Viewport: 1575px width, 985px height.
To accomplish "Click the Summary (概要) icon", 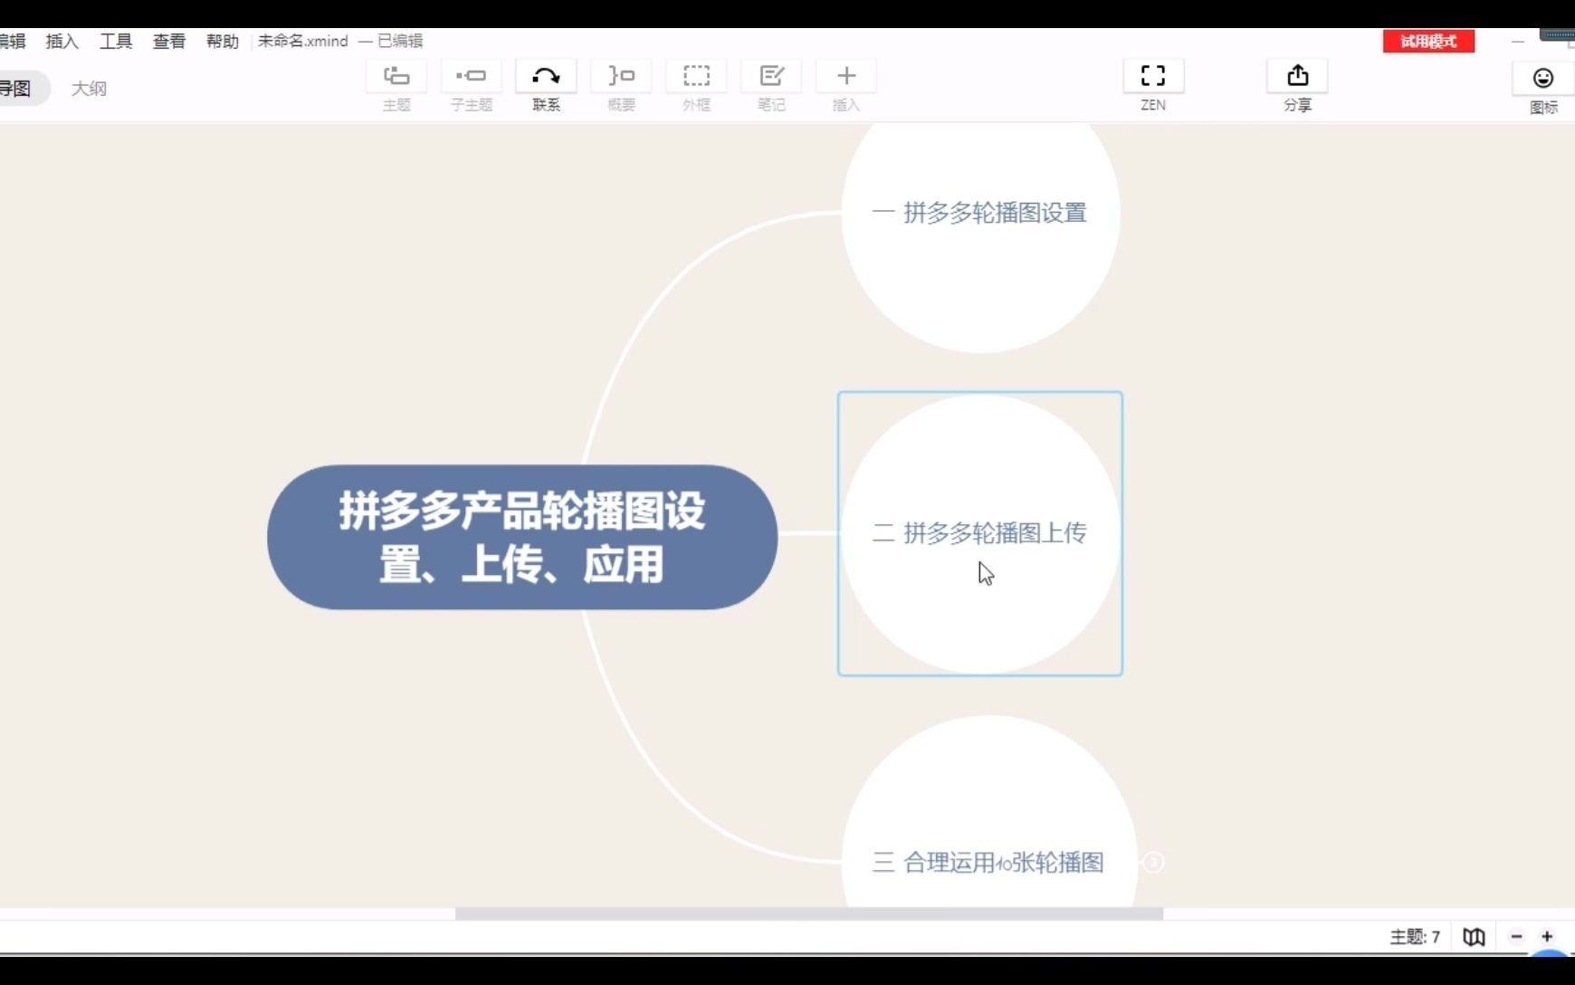I will 621,76.
